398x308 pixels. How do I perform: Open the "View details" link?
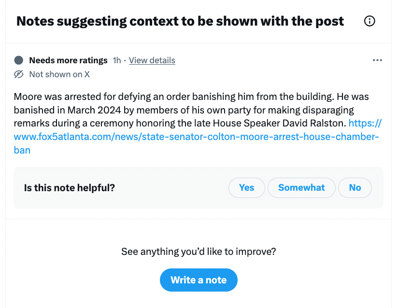point(152,60)
